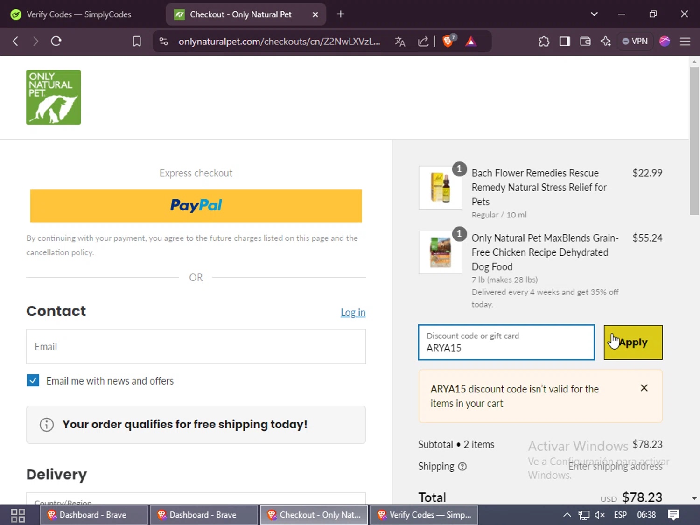Pay with the PayPal express button
The image size is (700, 525).
pos(196,206)
